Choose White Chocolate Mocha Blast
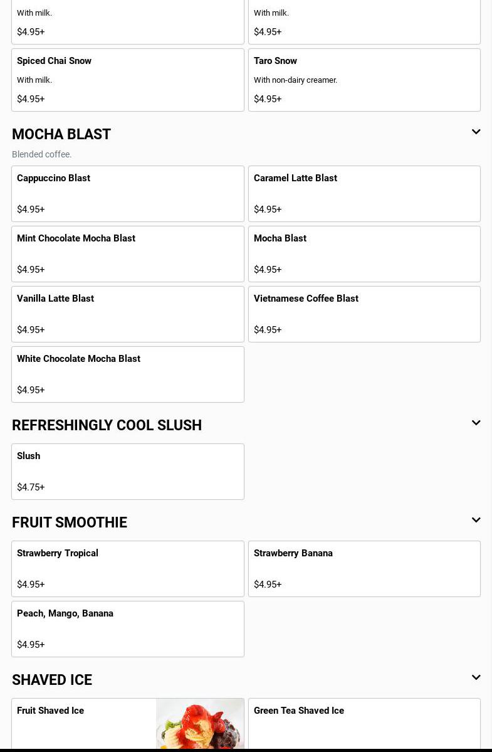The image size is (492, 752). [x=127, y=374]
